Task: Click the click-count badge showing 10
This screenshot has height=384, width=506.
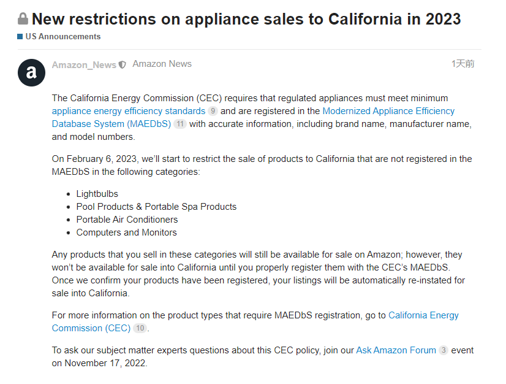Action: 140,328
